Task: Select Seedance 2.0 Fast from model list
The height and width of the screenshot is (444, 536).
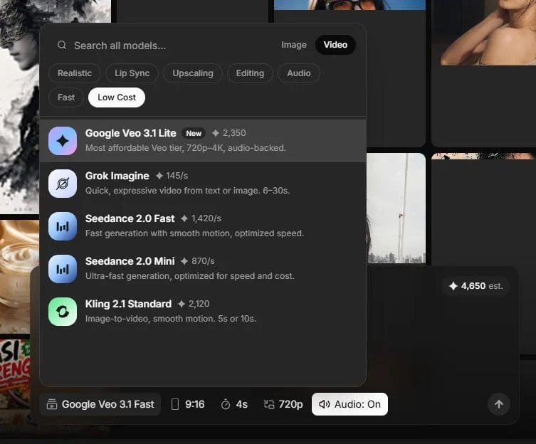Action: (203, 226)
